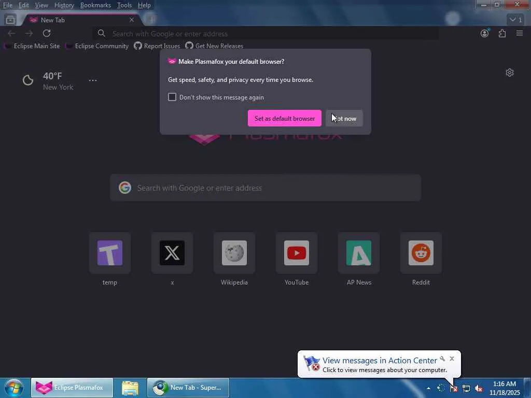This screenshot has height=398, width=531.
Task: Open the Help menu
Action: coord(144,5)
